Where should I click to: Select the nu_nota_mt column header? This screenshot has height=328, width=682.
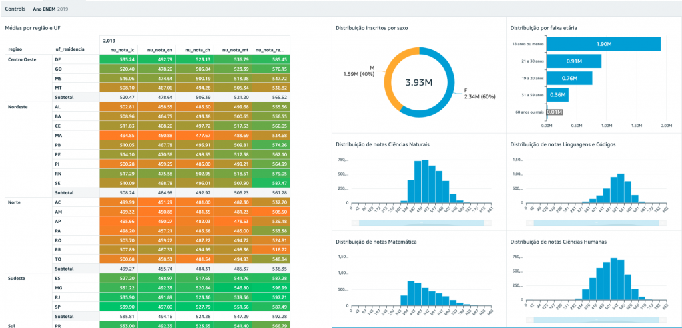point(233,50)
